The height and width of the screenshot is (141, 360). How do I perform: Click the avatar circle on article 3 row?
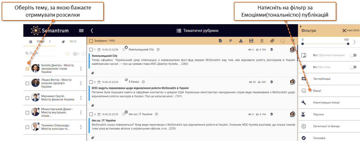tap(292, 114)
